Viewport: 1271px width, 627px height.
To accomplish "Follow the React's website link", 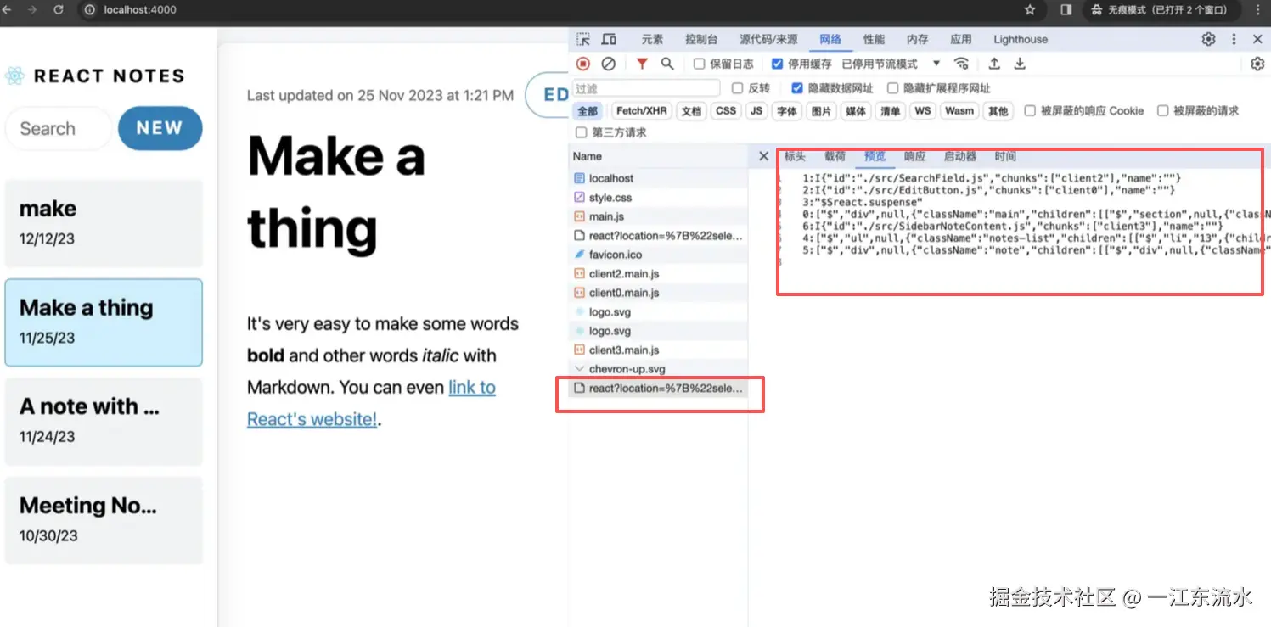I will (312, 419).
